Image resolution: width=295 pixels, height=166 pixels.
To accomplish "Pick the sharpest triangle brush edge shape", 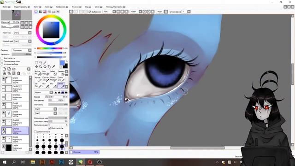I will (56, 92).
